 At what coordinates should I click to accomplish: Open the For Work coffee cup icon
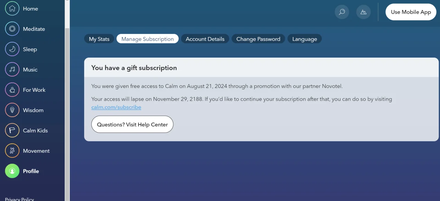pos(12,90)
